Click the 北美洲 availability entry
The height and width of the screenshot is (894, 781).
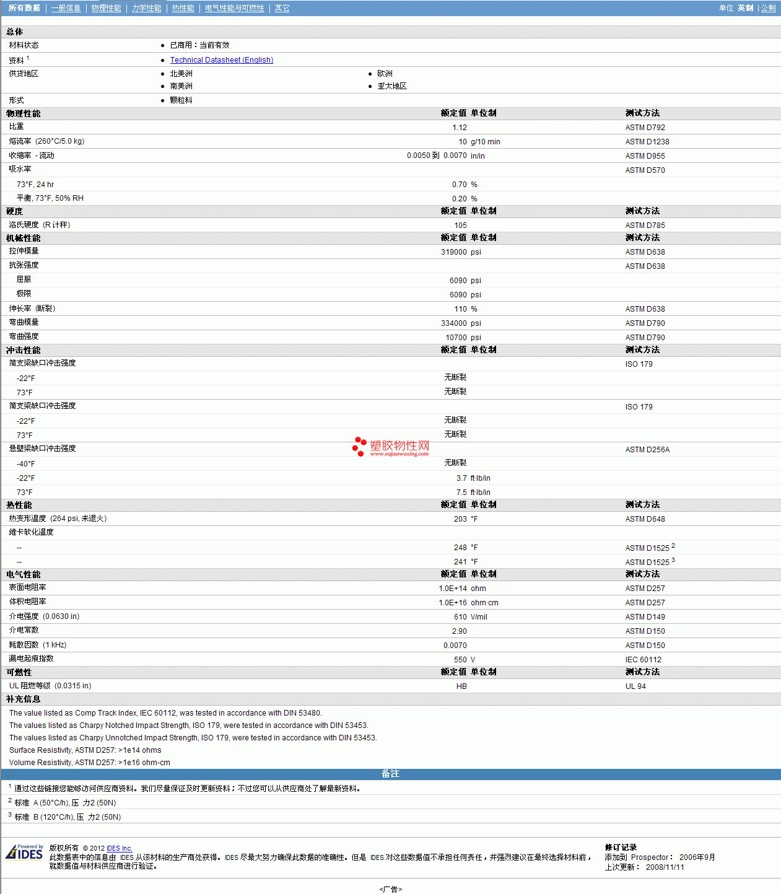[181, 74]
